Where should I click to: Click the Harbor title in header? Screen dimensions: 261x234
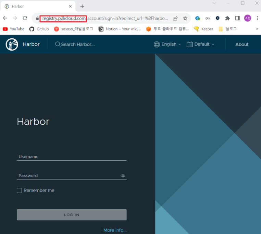click(31, 44)
